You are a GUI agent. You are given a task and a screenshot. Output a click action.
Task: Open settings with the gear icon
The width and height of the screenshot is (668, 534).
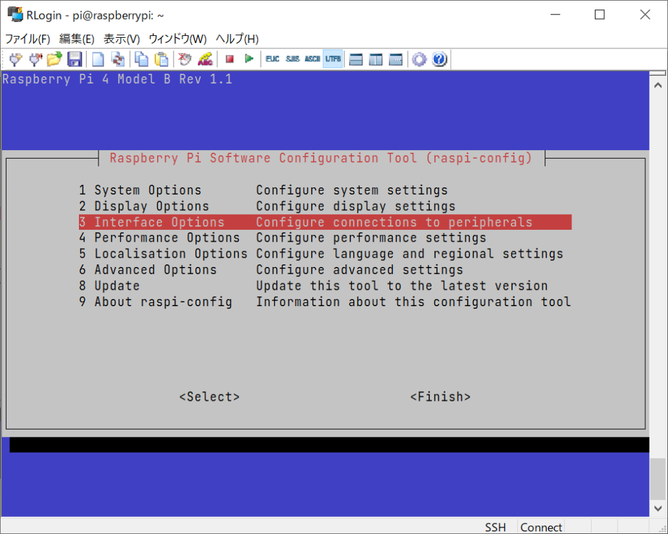[x=419, y=59]
